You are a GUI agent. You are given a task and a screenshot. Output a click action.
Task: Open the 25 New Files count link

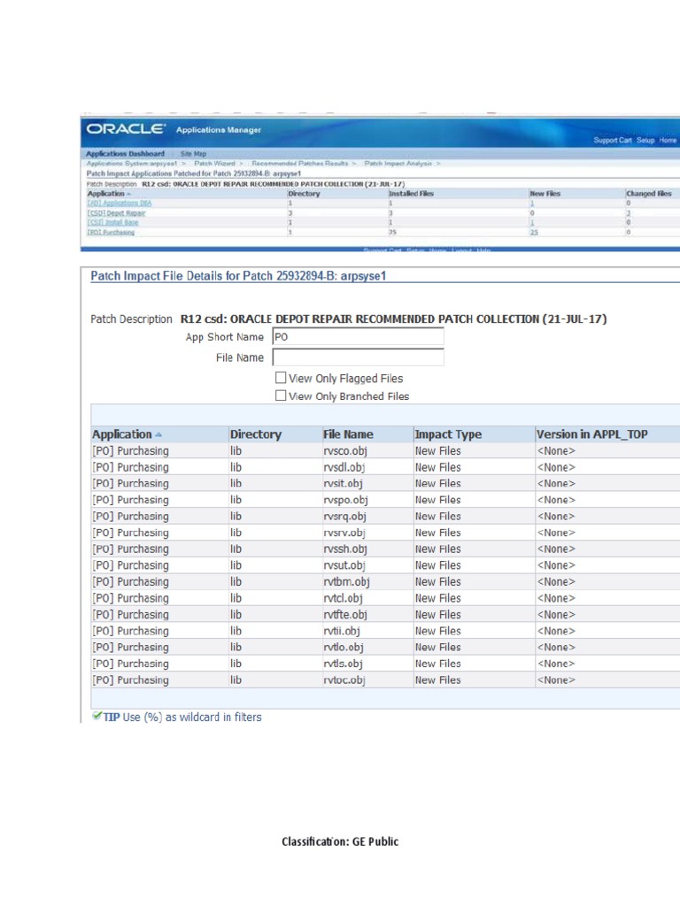(x=534, y=232)
